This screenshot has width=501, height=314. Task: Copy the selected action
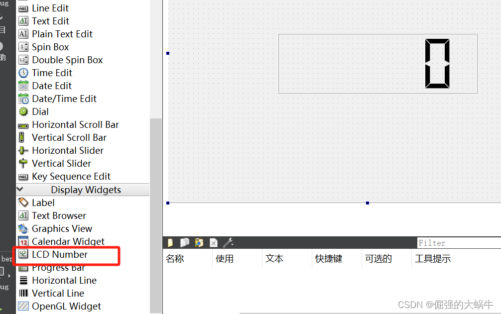click(x=185, y=242)
